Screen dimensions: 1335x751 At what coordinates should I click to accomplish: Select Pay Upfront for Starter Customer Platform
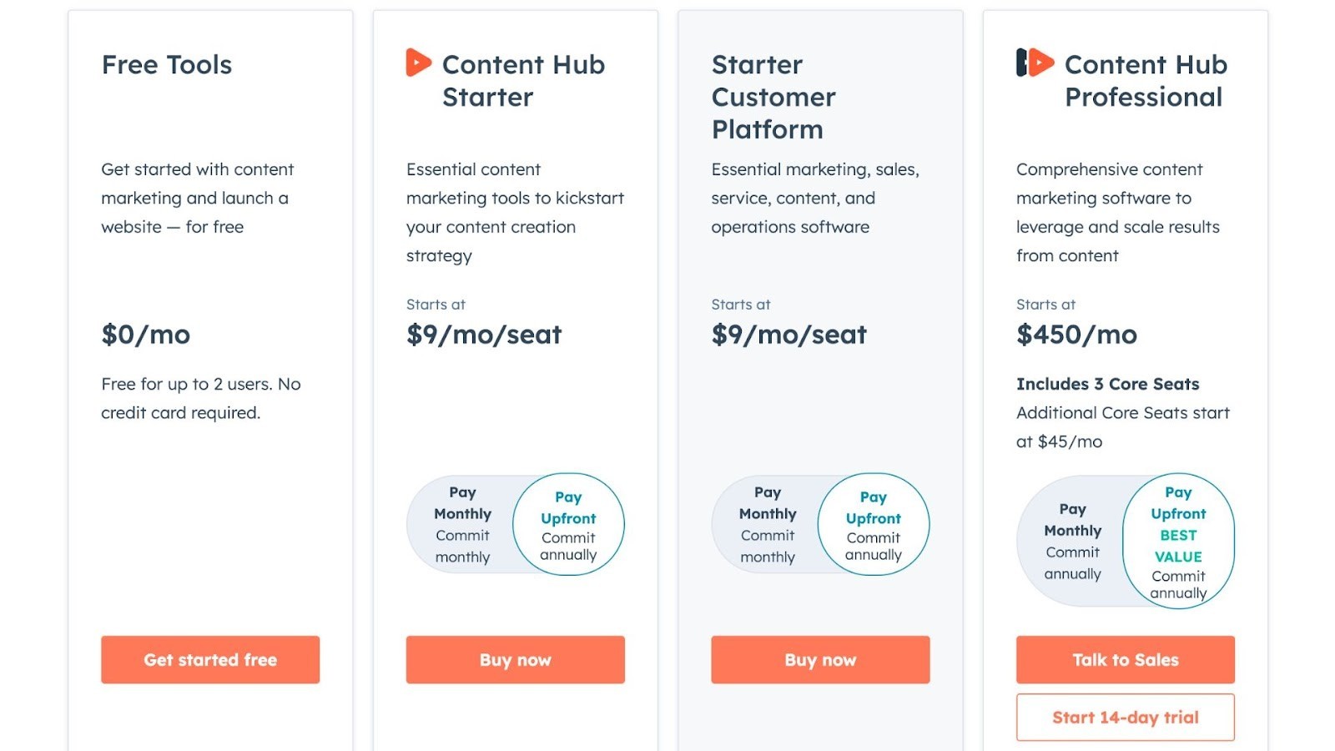point(873,524)
